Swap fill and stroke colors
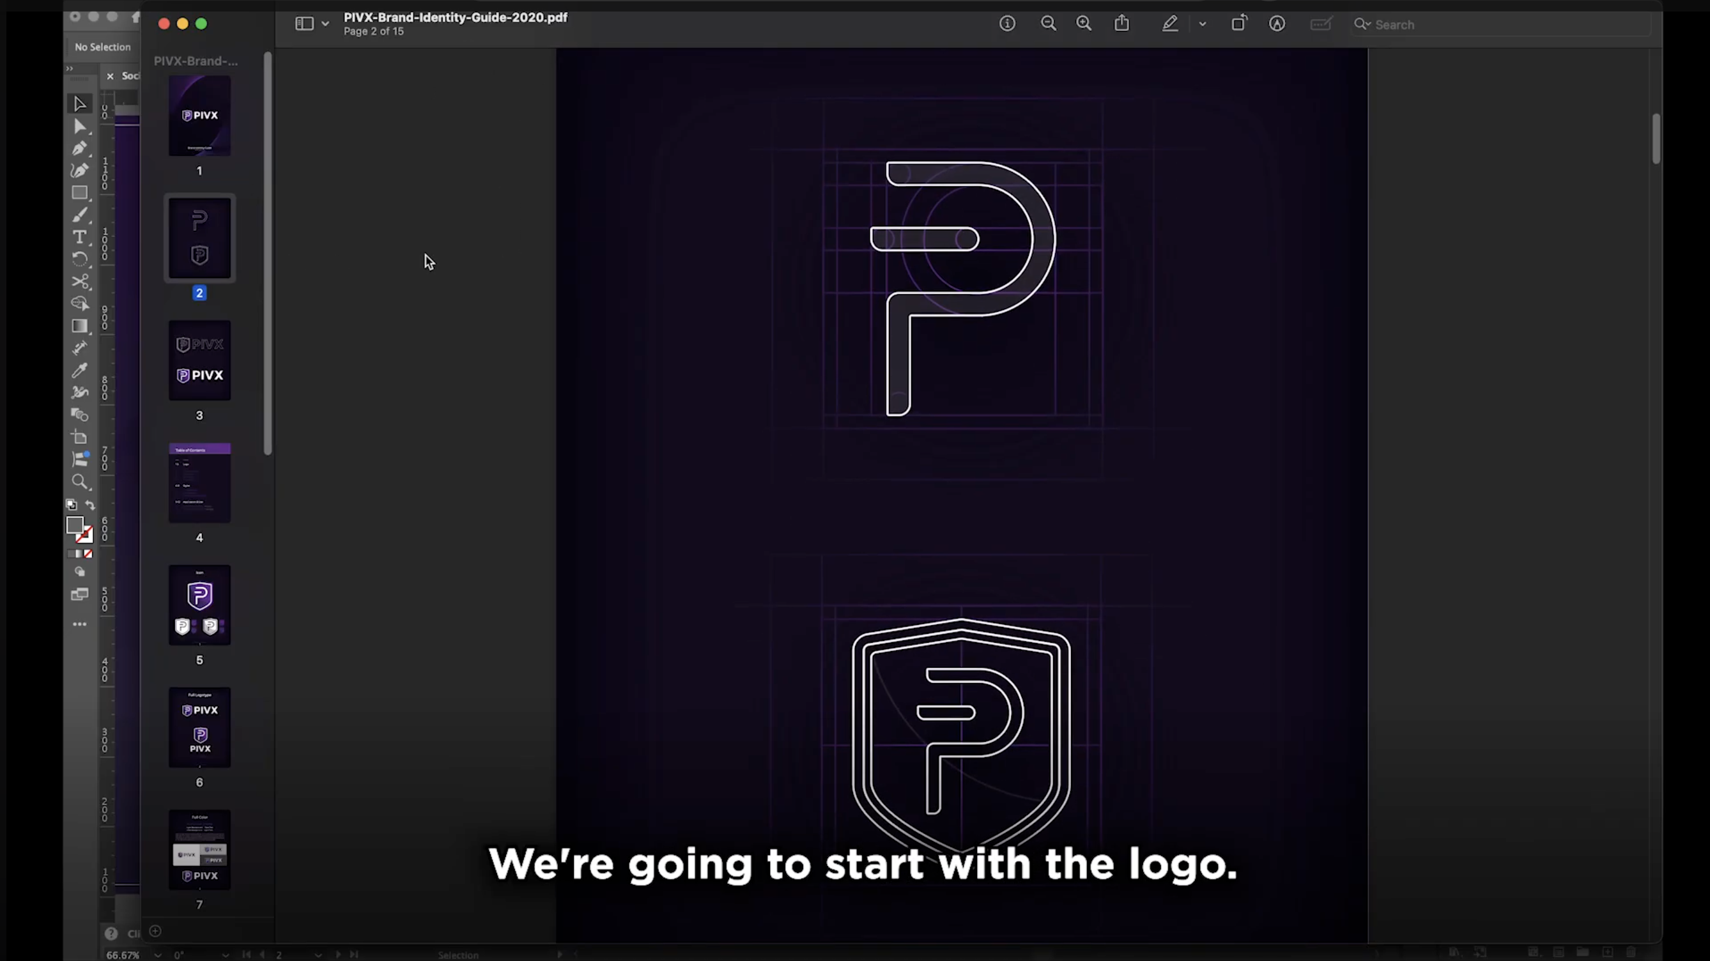1710x961 pixels. [x=91, y=505]
